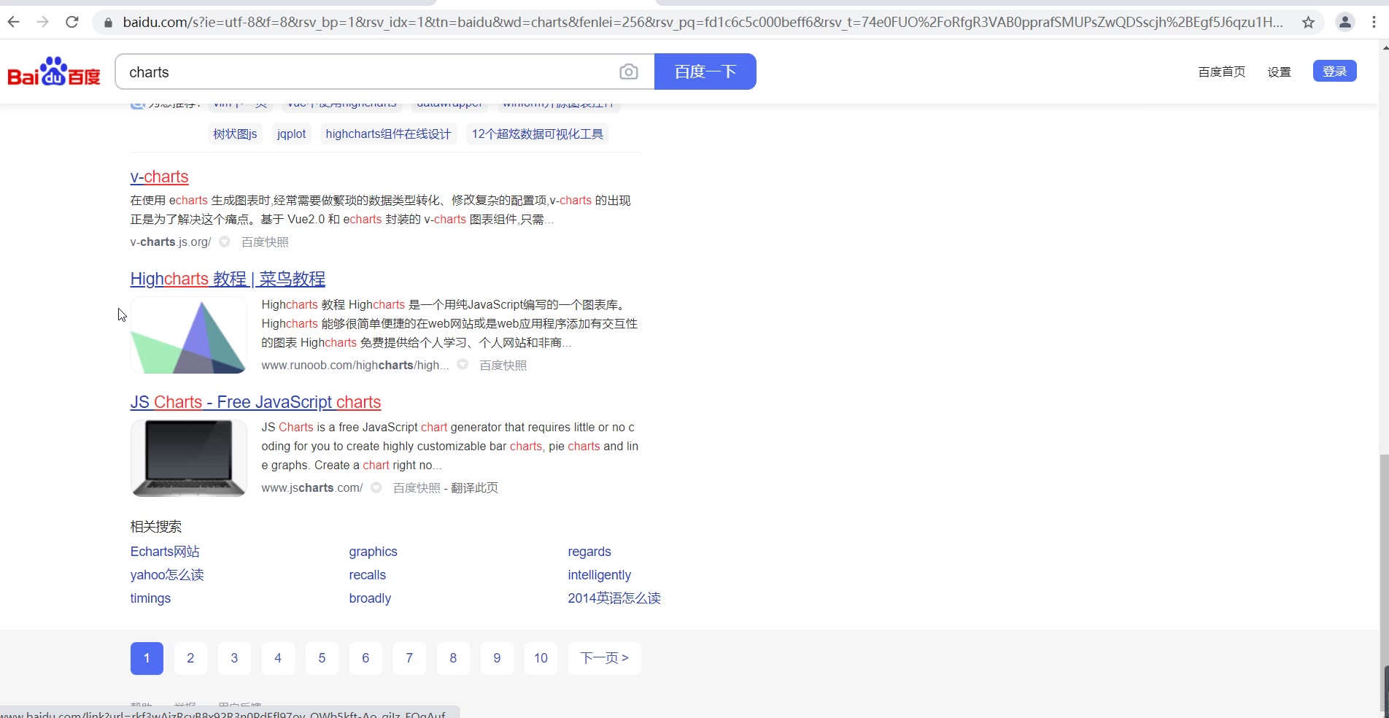Open the browser three-dot menu

tap(1374, 23)
